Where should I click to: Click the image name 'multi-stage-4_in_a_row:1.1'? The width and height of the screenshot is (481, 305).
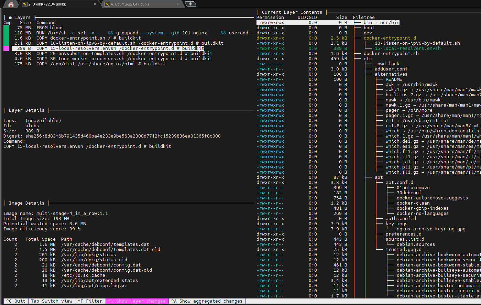pos(72,213)
